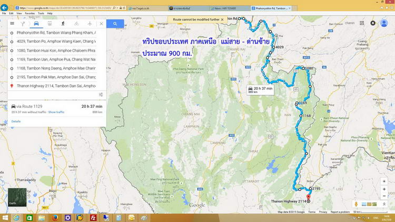Select flights mode airplane icon
Screen dimensions: 395x222
coord(90,24)
